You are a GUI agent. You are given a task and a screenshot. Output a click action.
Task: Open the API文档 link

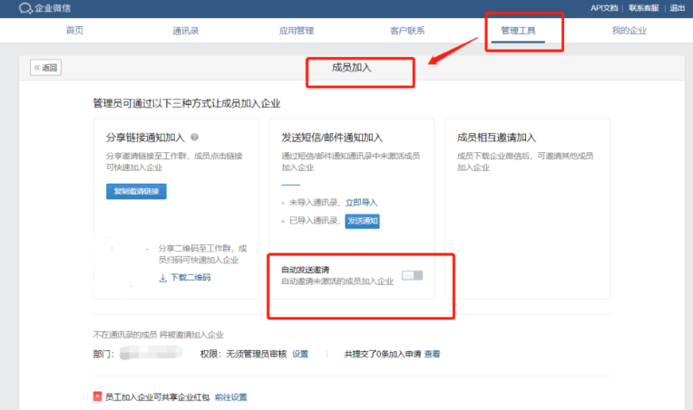604,7
